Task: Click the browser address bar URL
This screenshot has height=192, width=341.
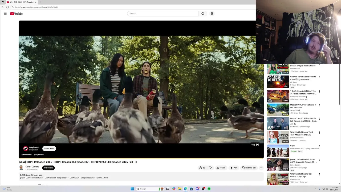Action: click(36, 7)
